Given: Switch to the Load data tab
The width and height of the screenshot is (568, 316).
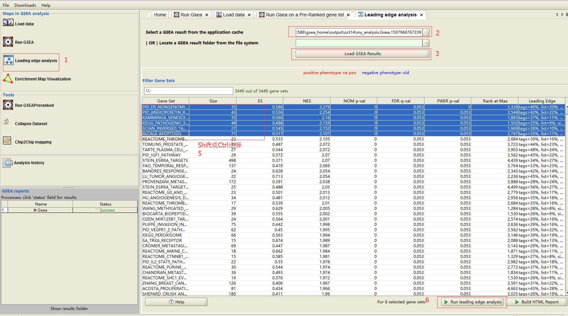Looking at the screenshot, I should (x=233, y=15).
